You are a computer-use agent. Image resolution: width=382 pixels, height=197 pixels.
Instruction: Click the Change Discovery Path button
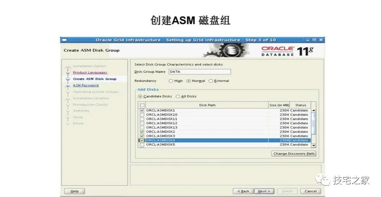tap(293, 154)
